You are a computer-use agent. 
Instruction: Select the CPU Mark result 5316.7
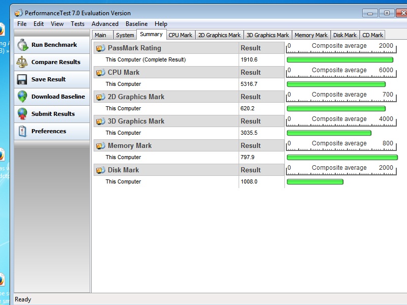249,84
